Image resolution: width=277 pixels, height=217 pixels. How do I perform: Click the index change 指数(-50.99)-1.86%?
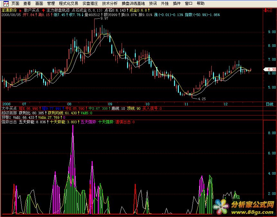(x=202, y=15)
